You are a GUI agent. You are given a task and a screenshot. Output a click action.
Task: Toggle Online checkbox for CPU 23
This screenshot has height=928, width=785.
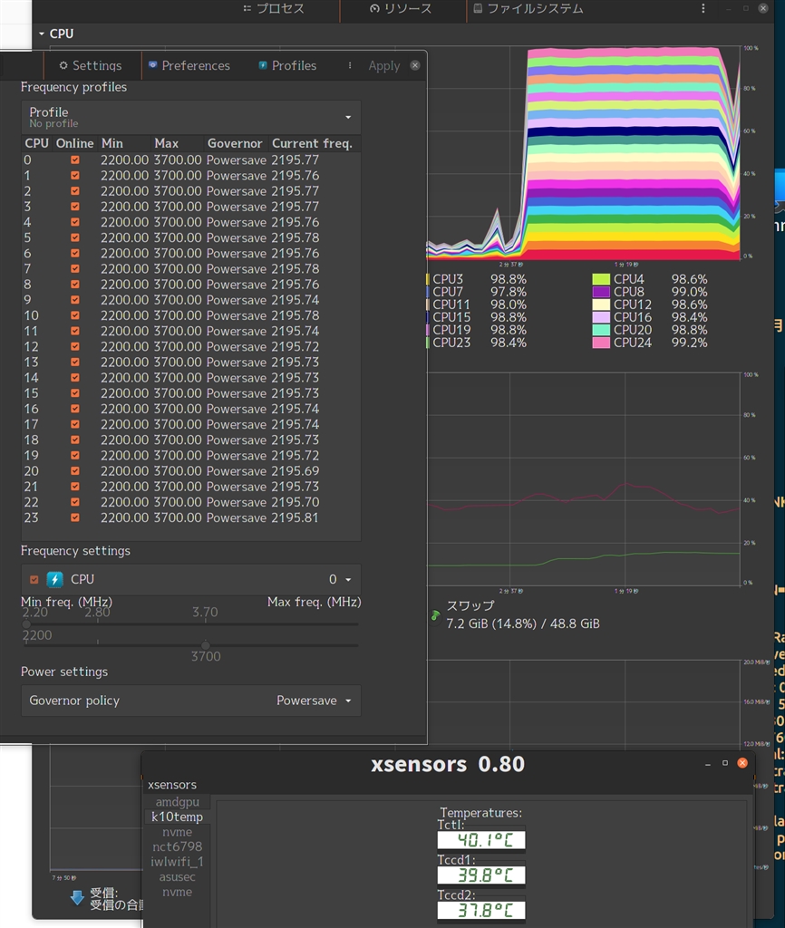coord(75,518)
